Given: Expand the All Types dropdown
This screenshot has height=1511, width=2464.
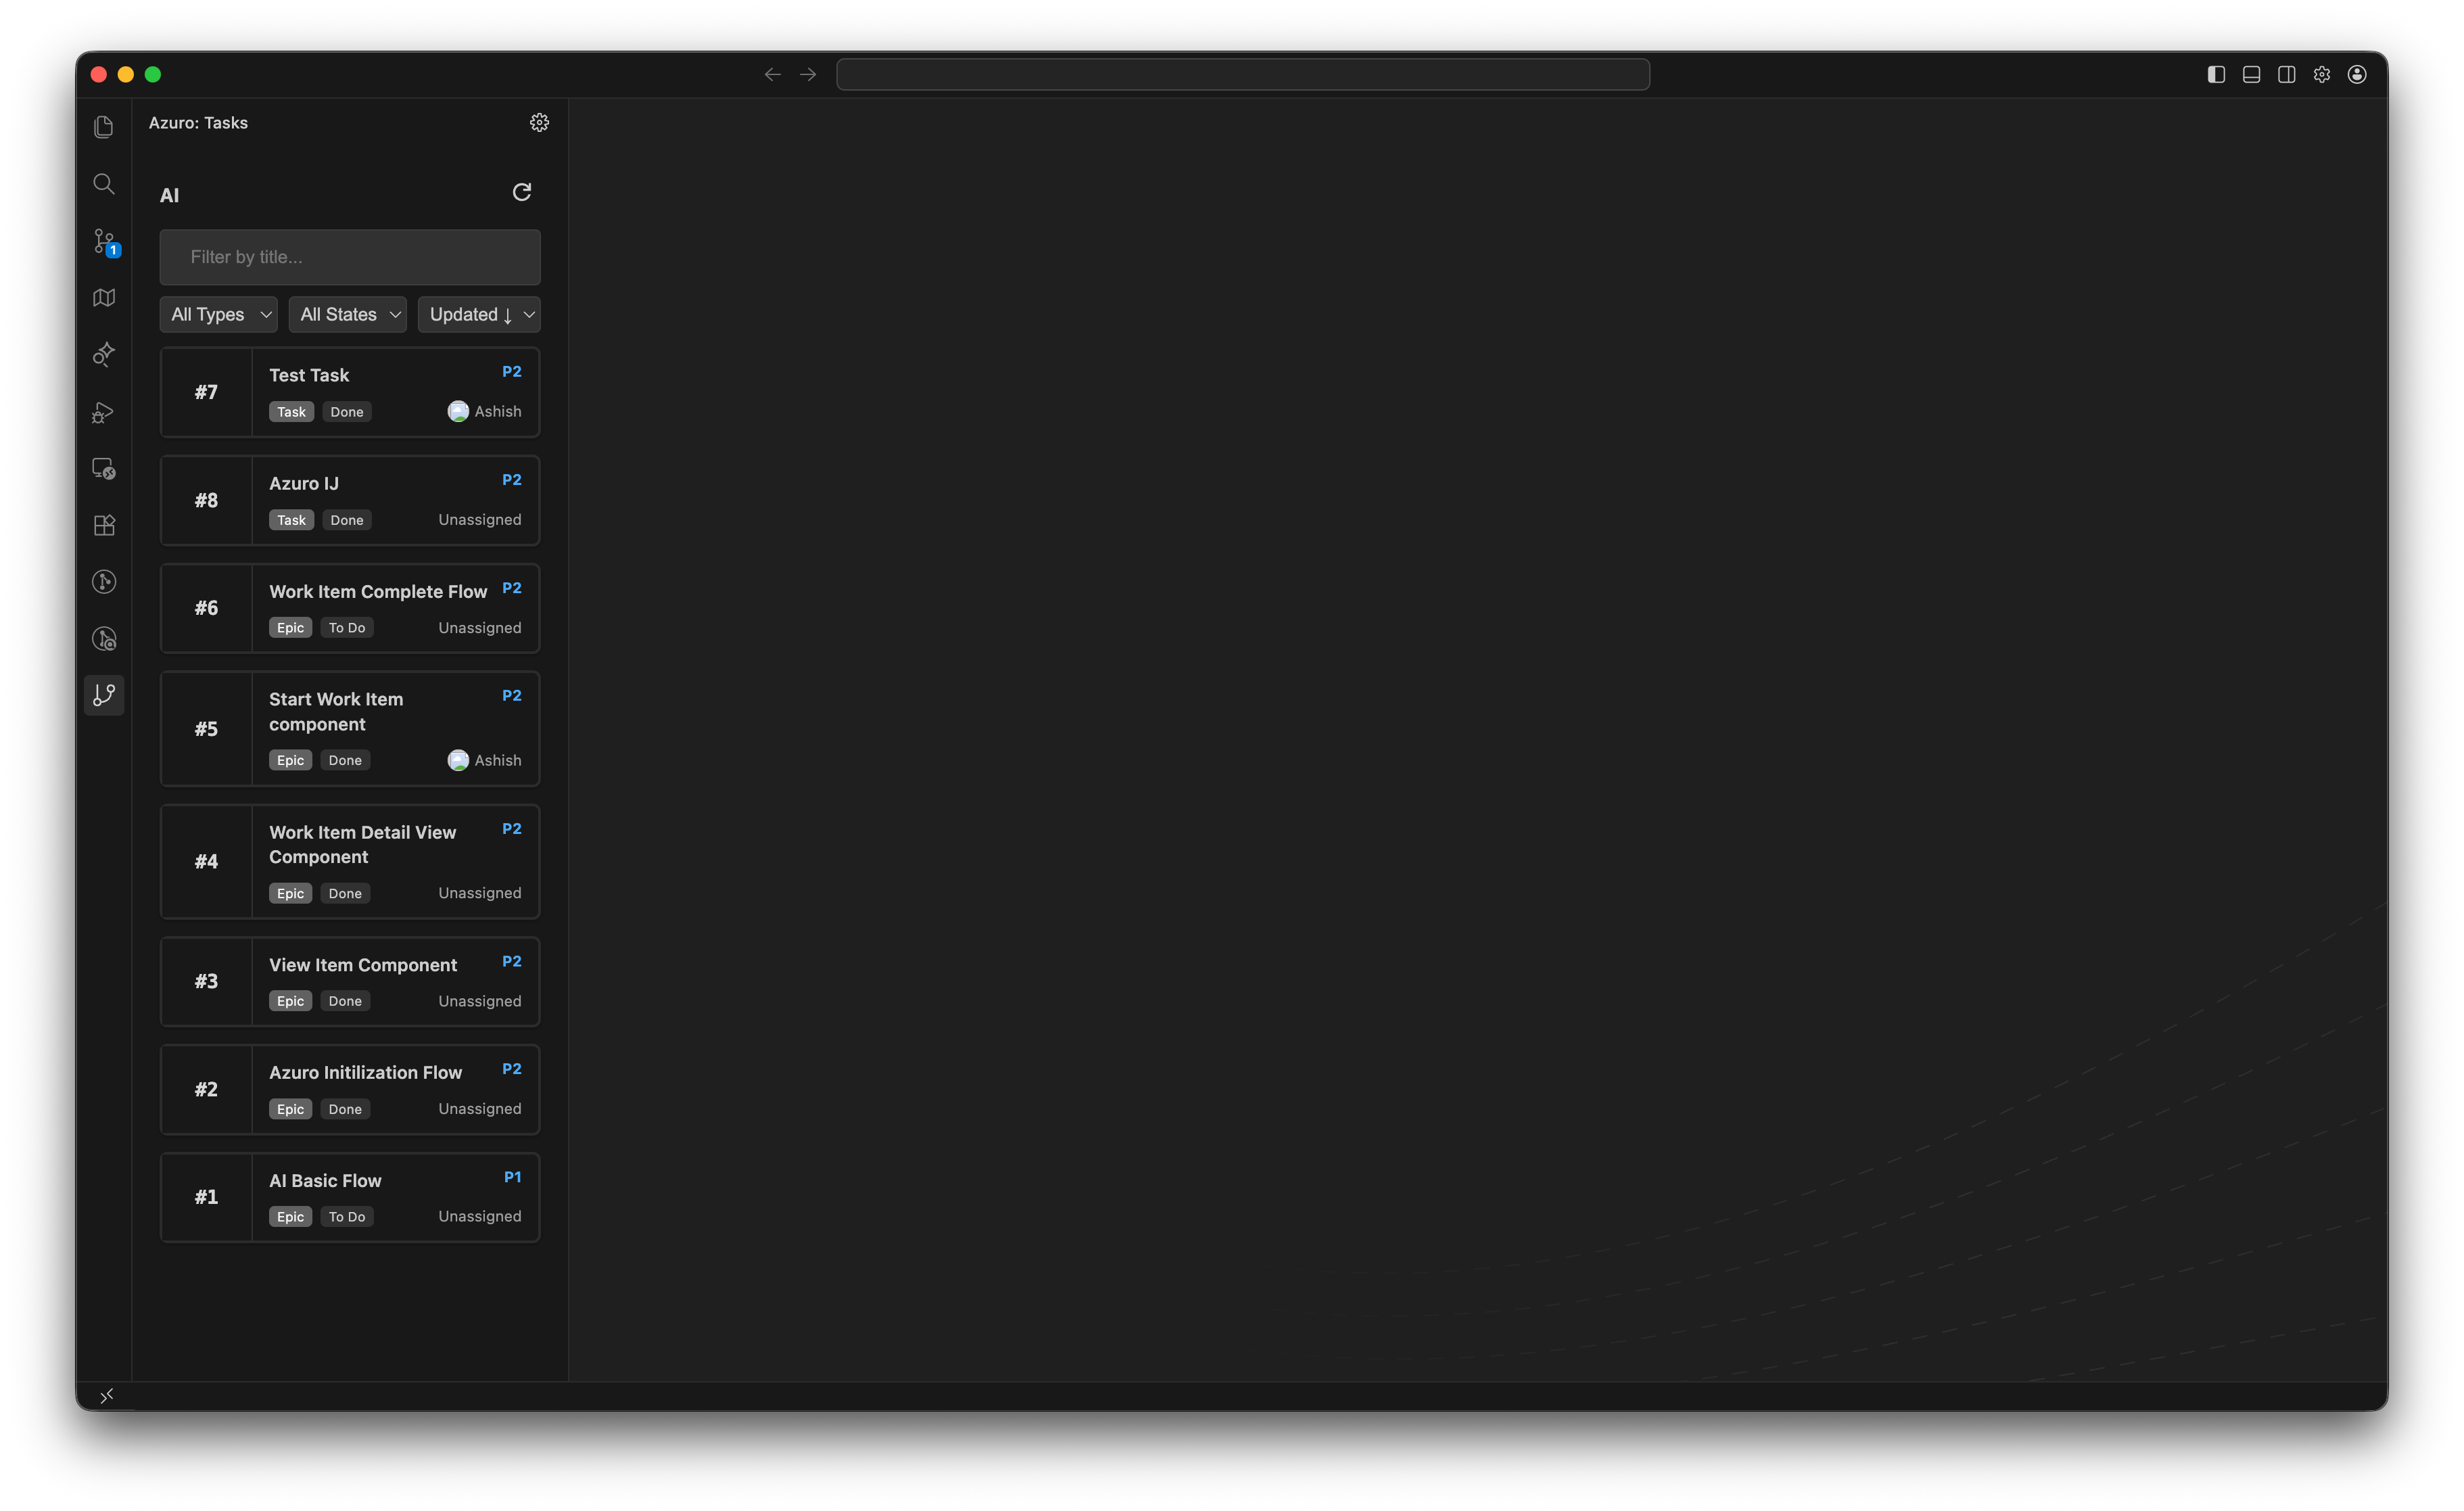Looking at the screenshot, I should click(x=219, y=314).
